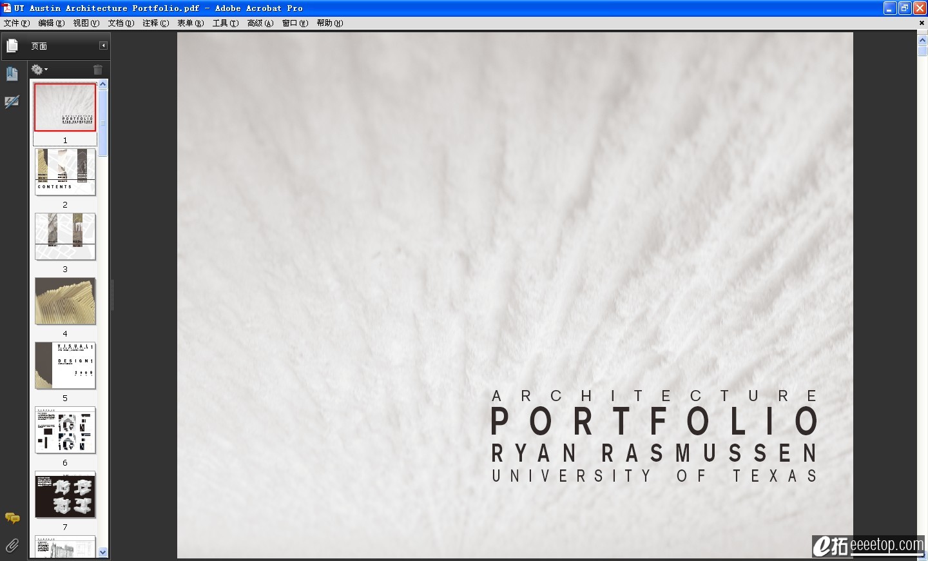
Task: Open the 注释 (Comments) menu
Action: (x=156, y=23)
